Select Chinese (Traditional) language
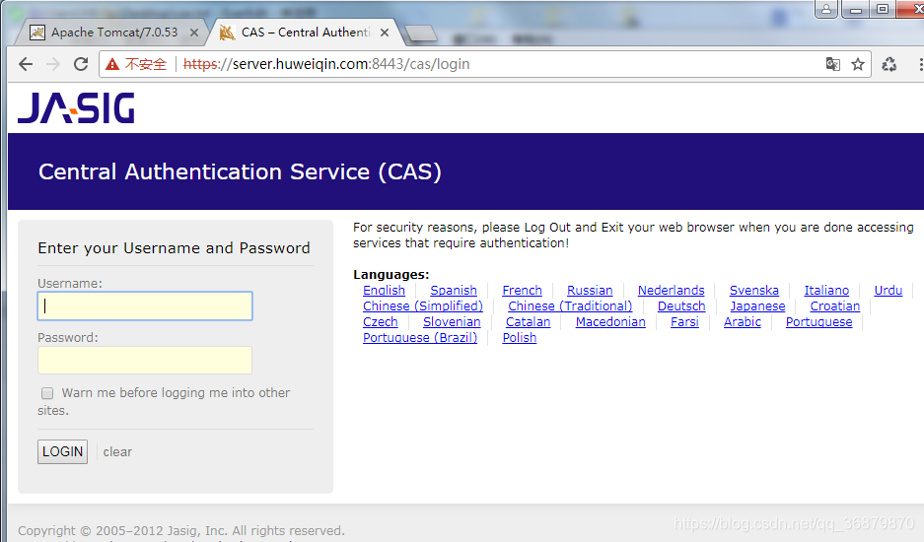The height and width of the screenshot is (542, 924). (x=570, y=306)
